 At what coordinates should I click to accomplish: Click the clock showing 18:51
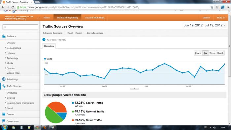tap(222, 127)
